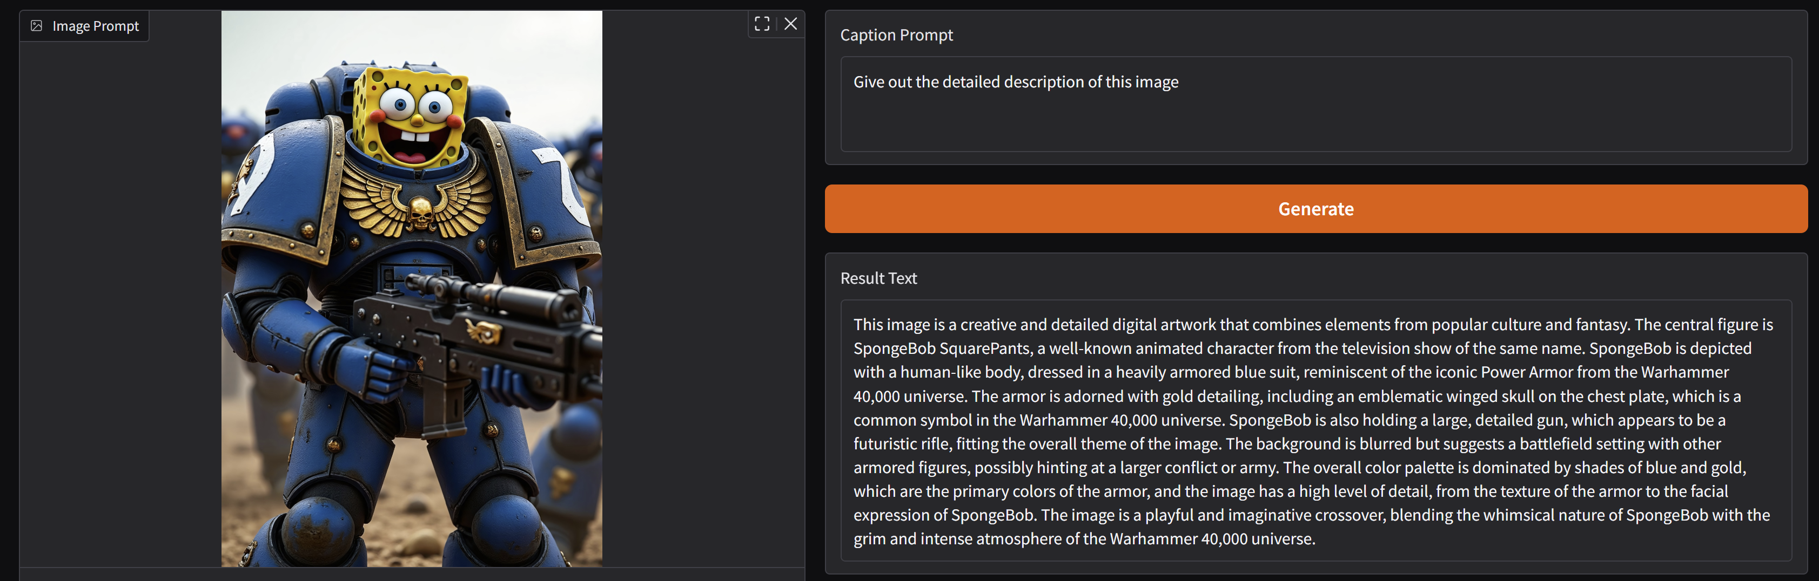Click the empty dark area right of image

703,296
